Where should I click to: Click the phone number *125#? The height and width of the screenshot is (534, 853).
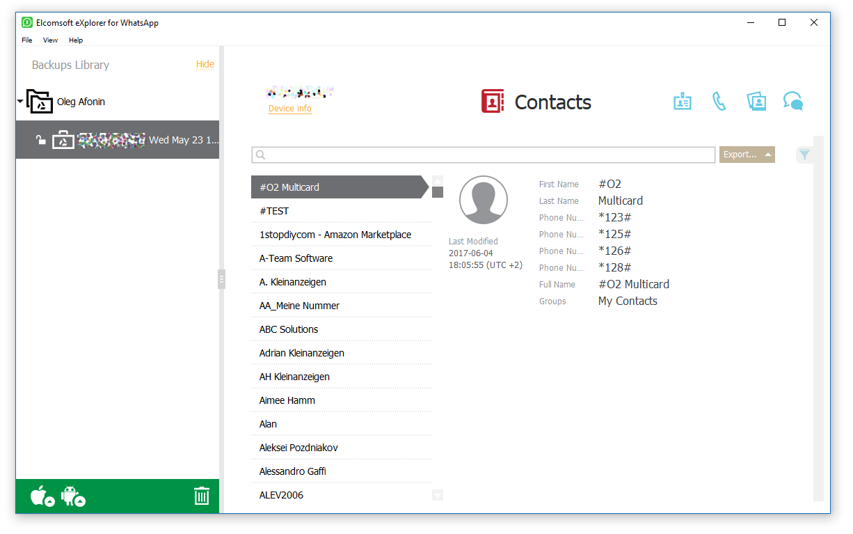click(615, 234)
